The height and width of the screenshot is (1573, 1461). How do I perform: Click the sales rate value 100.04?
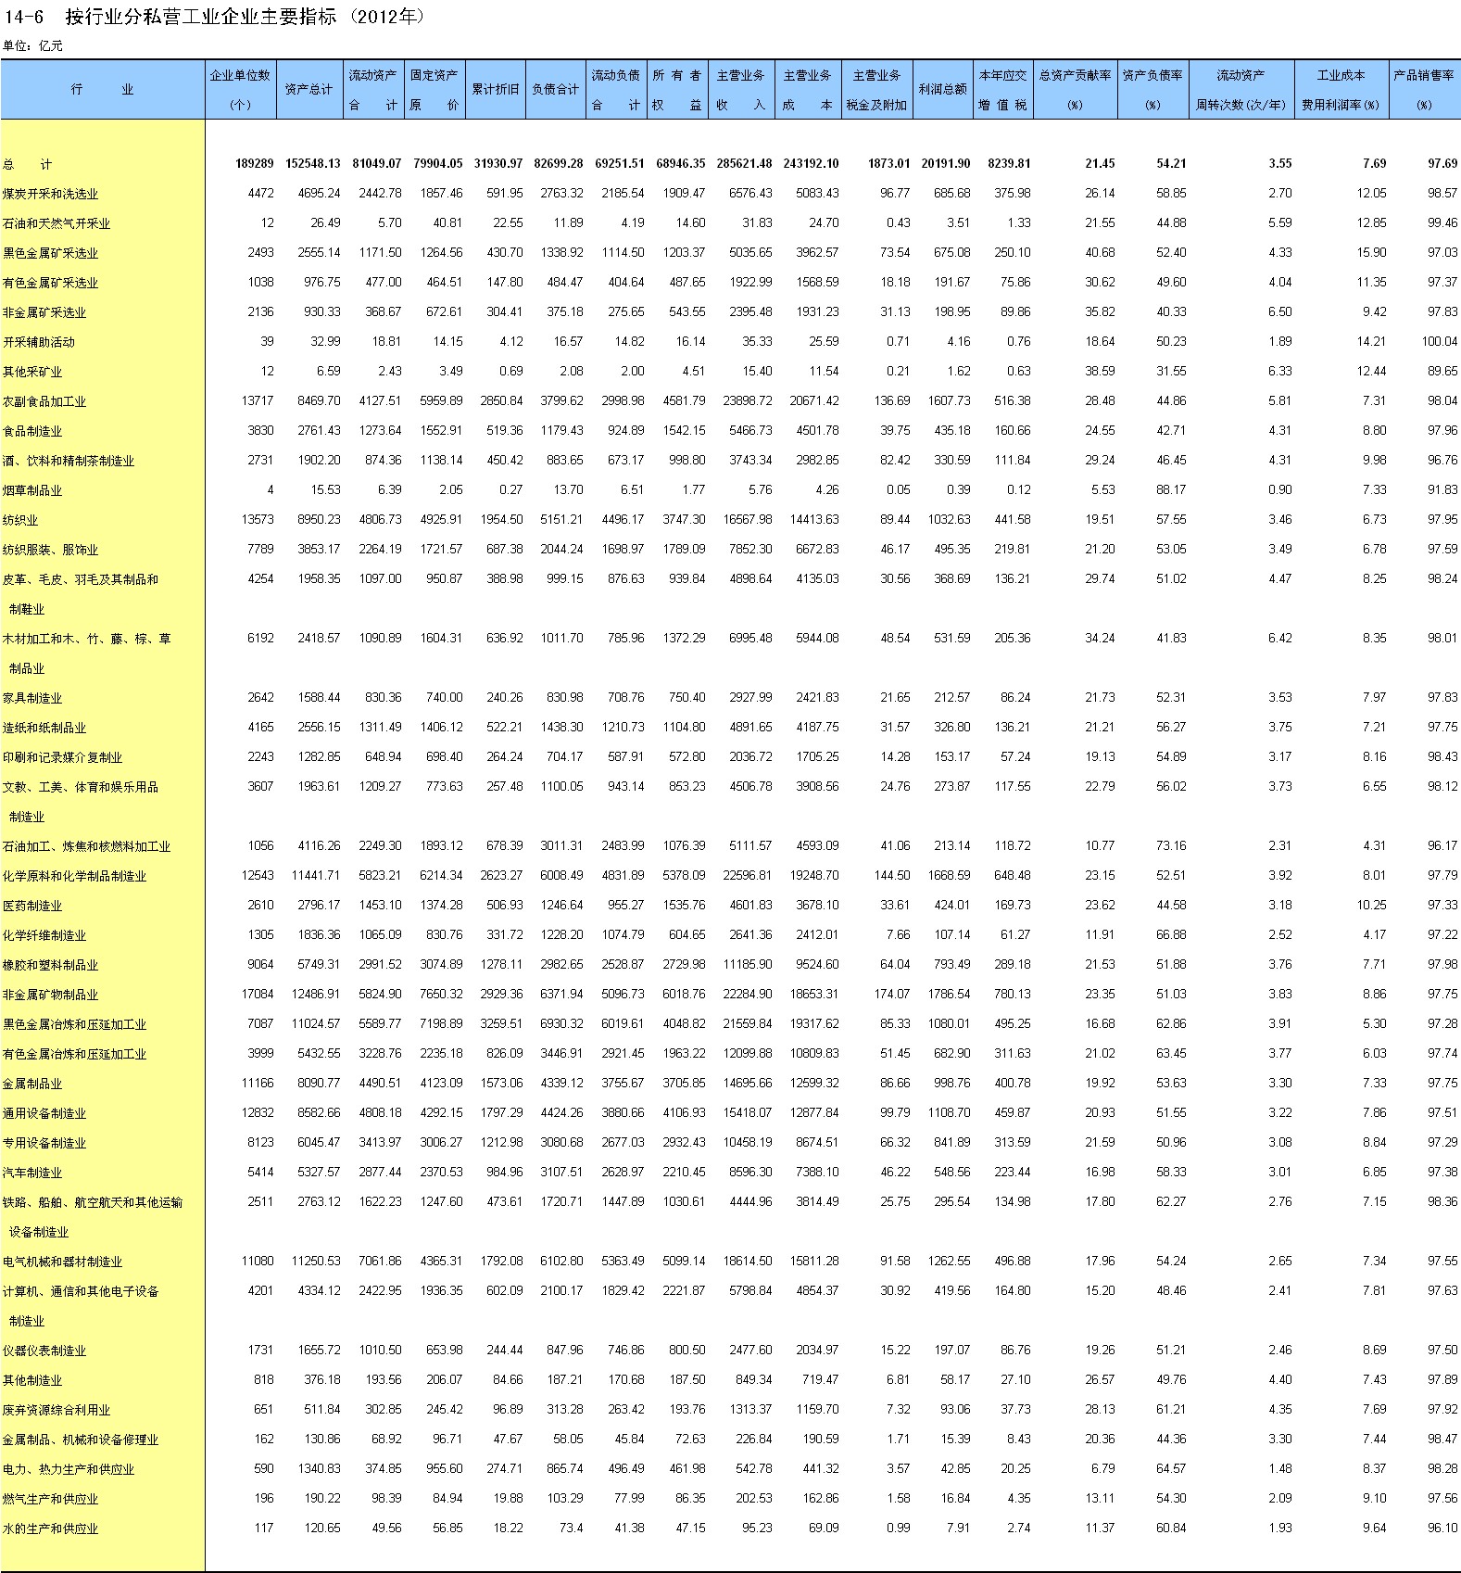[1440, 341]
